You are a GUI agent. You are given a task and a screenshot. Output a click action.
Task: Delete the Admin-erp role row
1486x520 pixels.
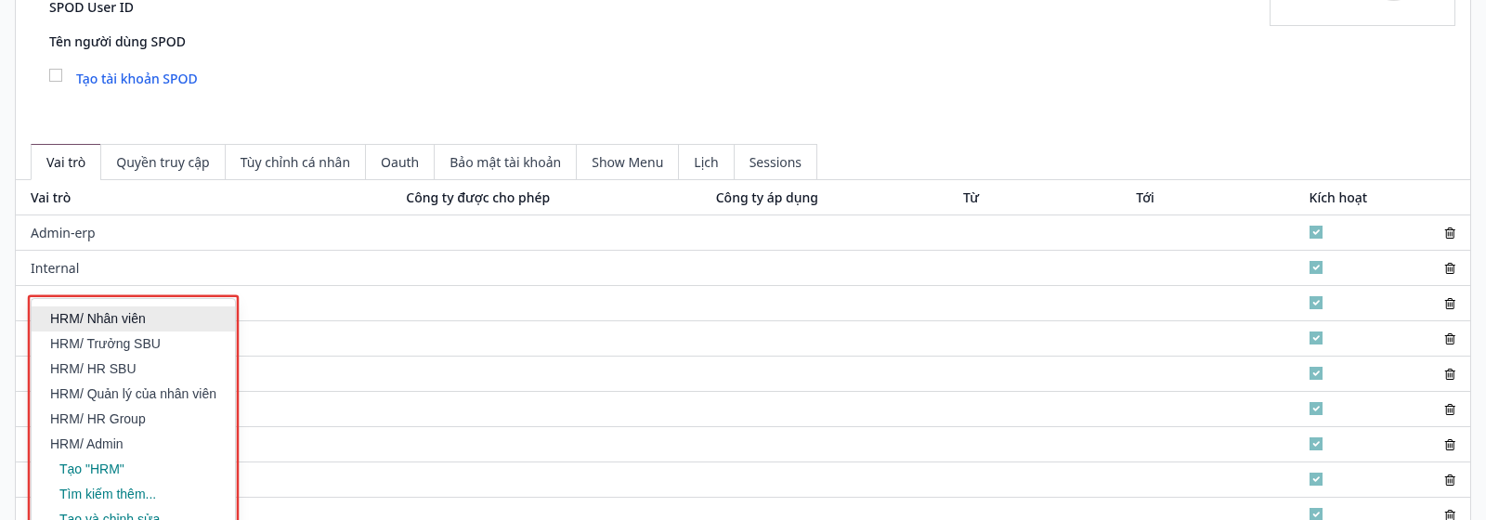click(x=1450, y=233)
